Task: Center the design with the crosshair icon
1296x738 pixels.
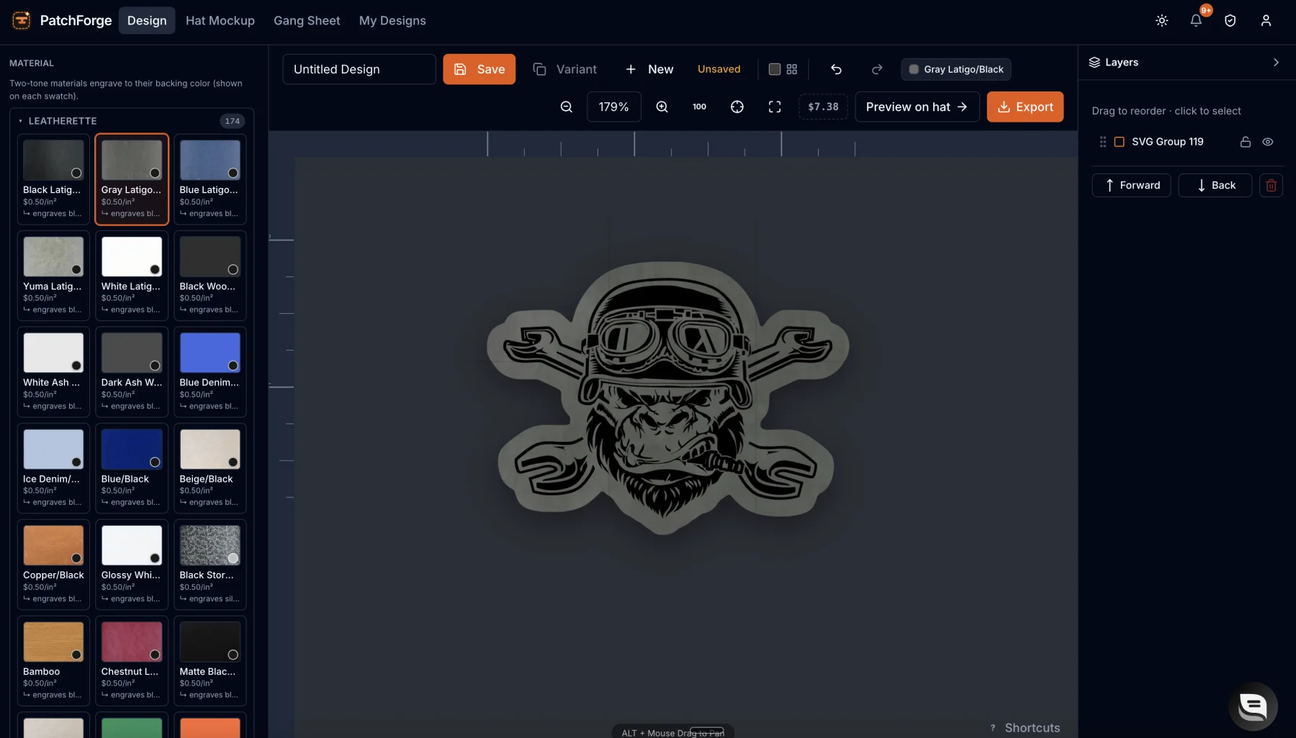Action: [737, 107]
